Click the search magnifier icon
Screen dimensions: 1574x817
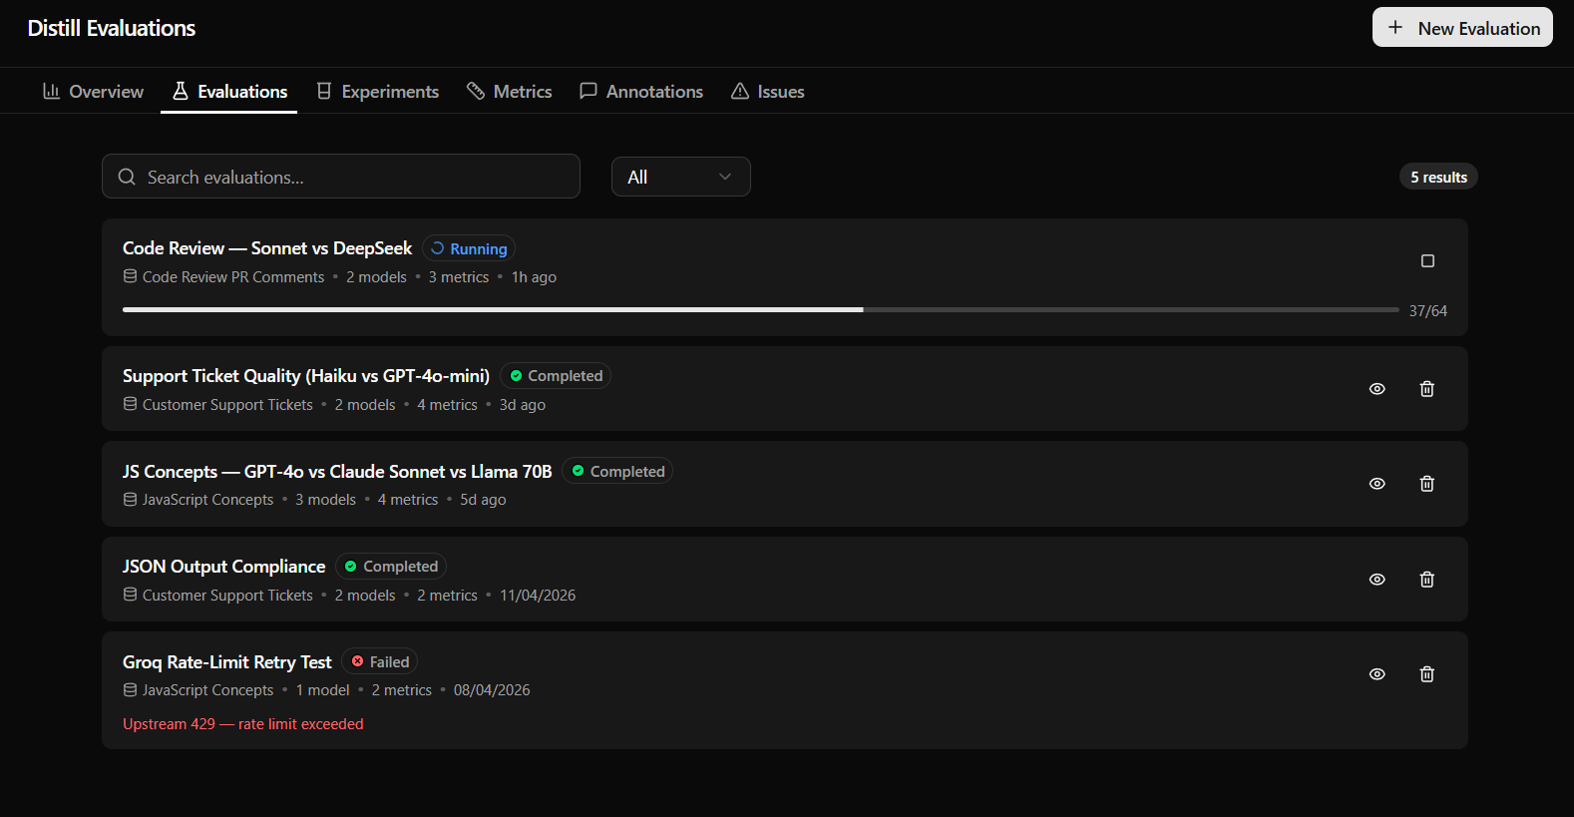pos(127,178)
